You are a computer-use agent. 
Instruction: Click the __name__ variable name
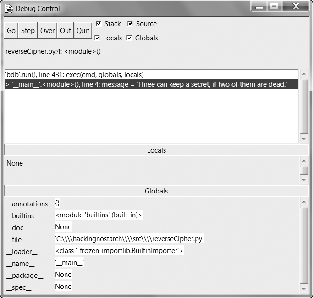(21, 264)
